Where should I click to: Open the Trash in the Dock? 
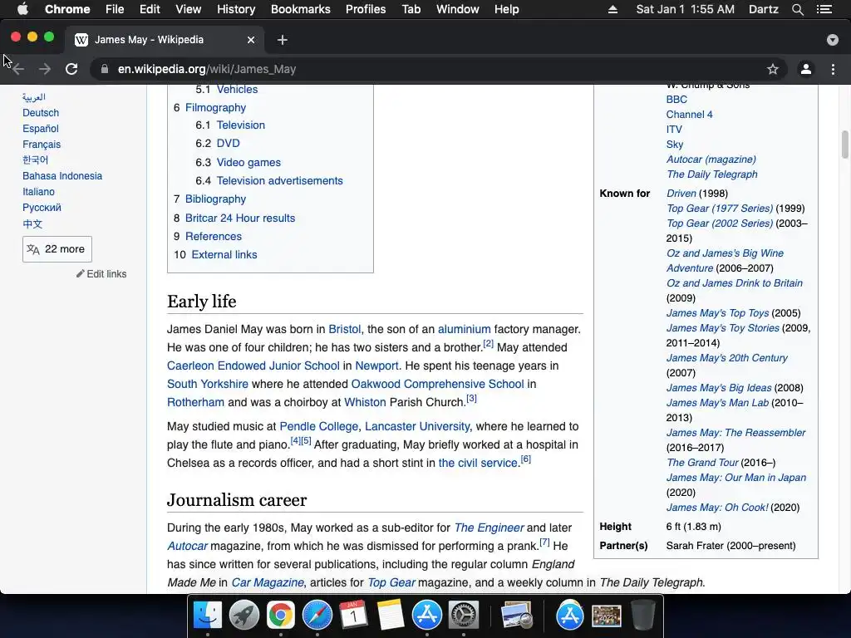pyautogui.click(x=643, y=615)
